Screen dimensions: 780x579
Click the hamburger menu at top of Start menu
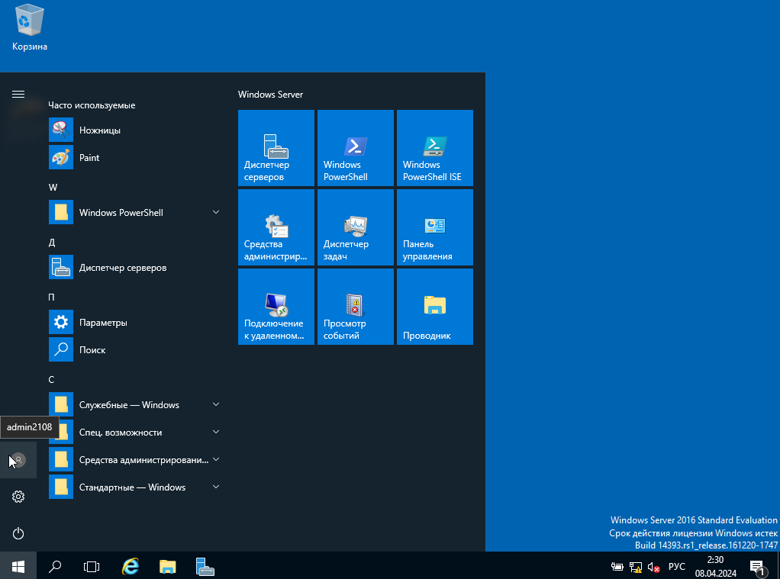tap(18, 94)
